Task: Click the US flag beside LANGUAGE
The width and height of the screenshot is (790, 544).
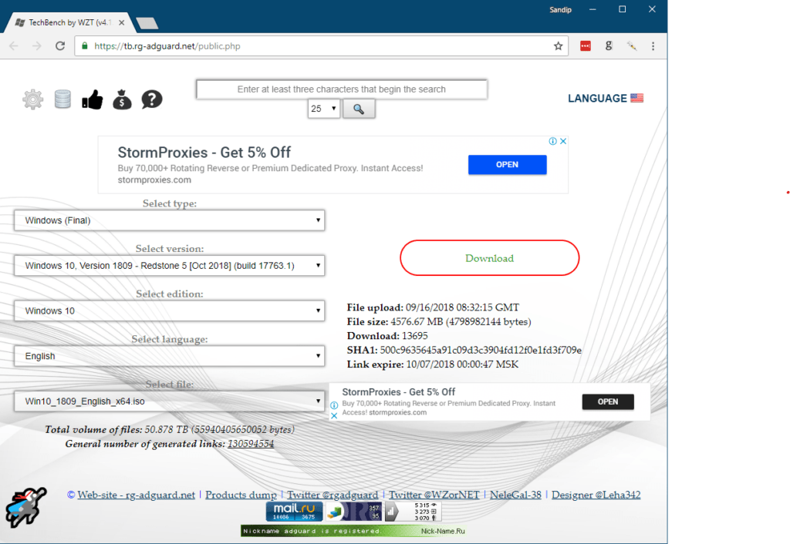Action: (x=636, y=97)
